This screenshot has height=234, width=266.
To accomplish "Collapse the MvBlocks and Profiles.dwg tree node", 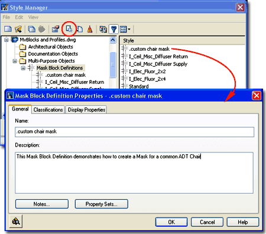I will (7, 40).
